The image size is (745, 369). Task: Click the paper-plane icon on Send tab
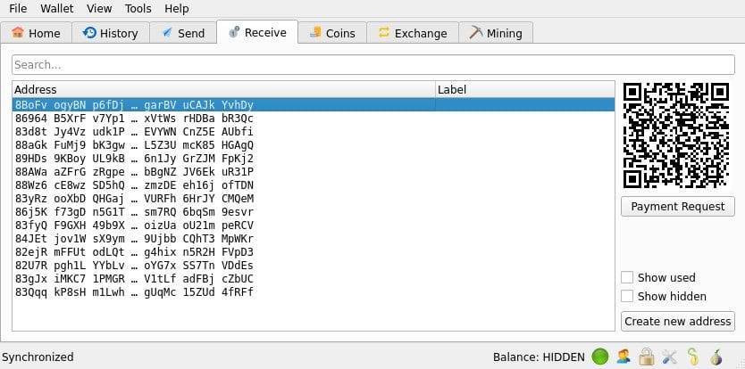(x=167, y=33)
